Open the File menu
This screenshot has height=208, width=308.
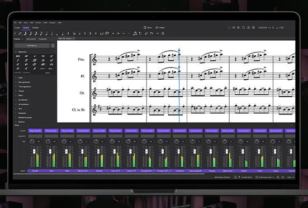15,23
